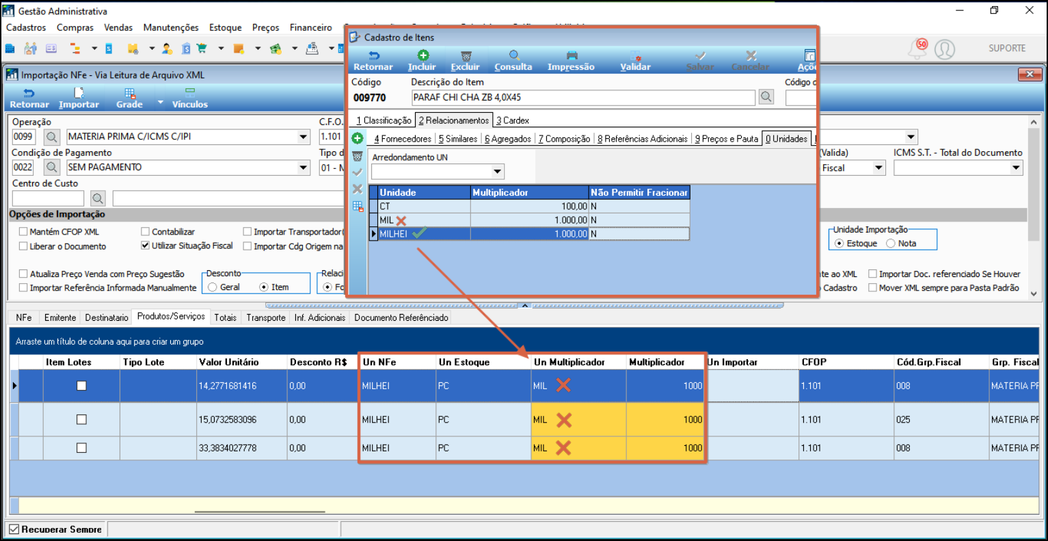The image size is (1048, 541).
Task: Click the bank building with dollar icon
Action: tap(186, 49)
